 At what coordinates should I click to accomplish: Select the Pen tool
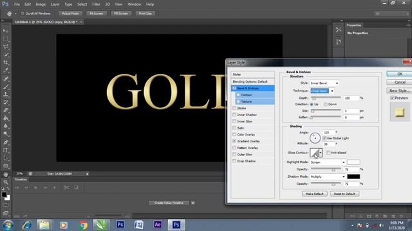click(x=6, y=142)
